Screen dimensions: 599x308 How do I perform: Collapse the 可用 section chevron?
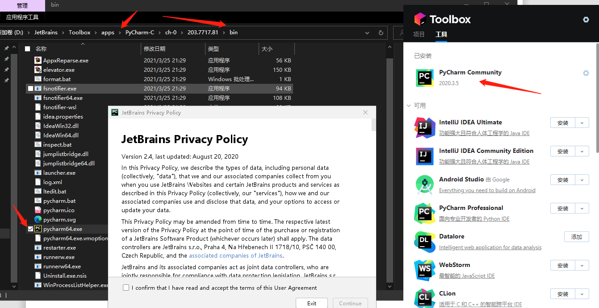tap(408, 106)
